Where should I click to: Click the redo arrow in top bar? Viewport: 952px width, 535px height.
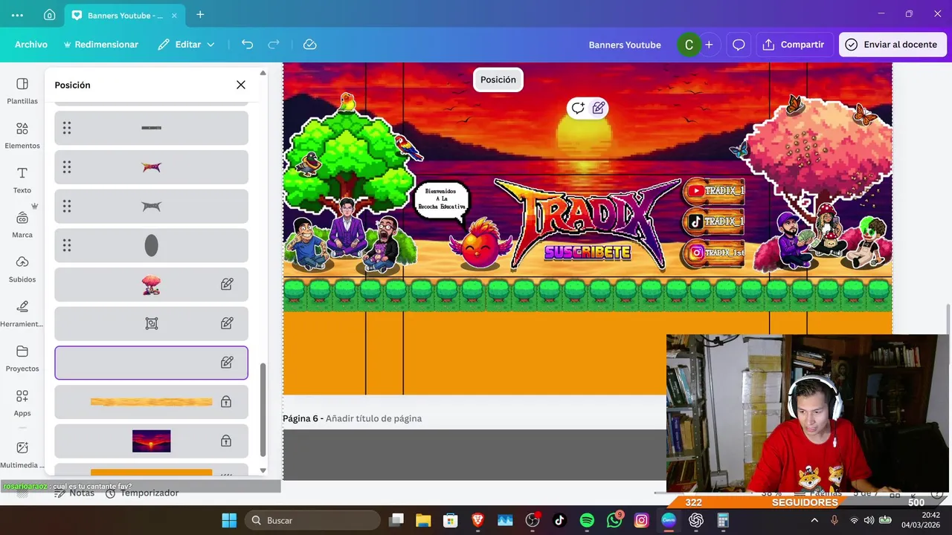click(274, 45)
